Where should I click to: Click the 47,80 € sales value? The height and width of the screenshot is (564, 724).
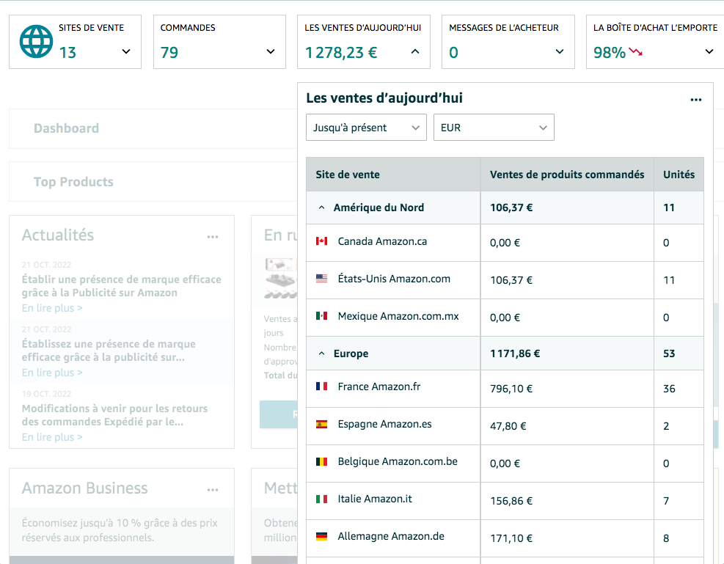pyautogui.click(x=508, y=426)
